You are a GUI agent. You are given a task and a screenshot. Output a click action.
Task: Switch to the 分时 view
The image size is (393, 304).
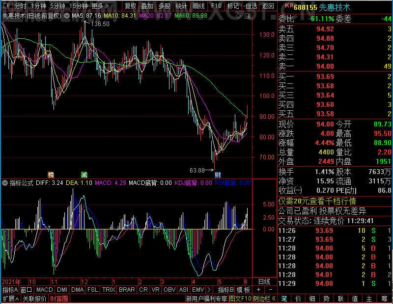20,5
